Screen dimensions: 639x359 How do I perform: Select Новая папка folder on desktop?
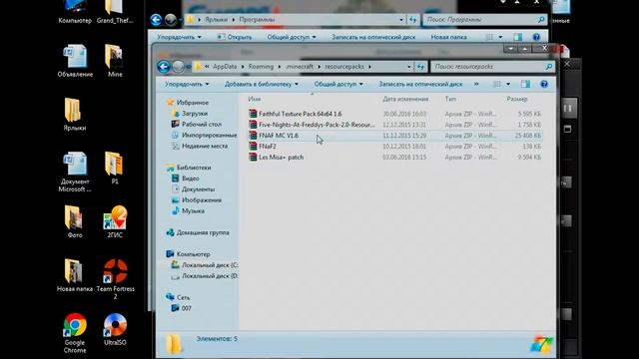pos(75,276)
